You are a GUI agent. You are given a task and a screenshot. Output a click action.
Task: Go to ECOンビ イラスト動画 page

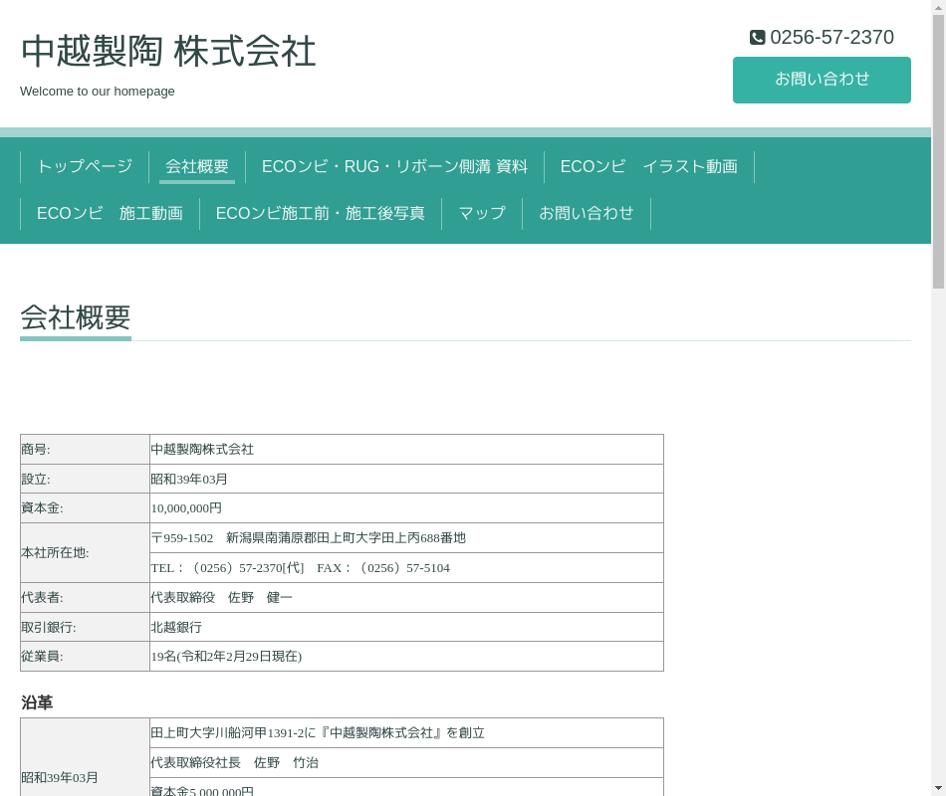[x=648, y=167]
